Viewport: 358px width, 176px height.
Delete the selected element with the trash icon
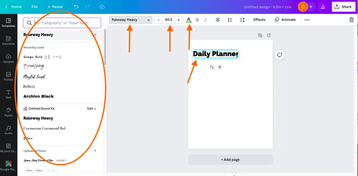pos(351,20)
